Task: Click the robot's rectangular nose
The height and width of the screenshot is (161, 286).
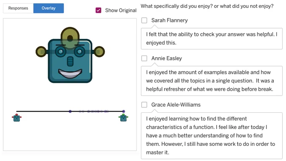Action: (70, 62)
